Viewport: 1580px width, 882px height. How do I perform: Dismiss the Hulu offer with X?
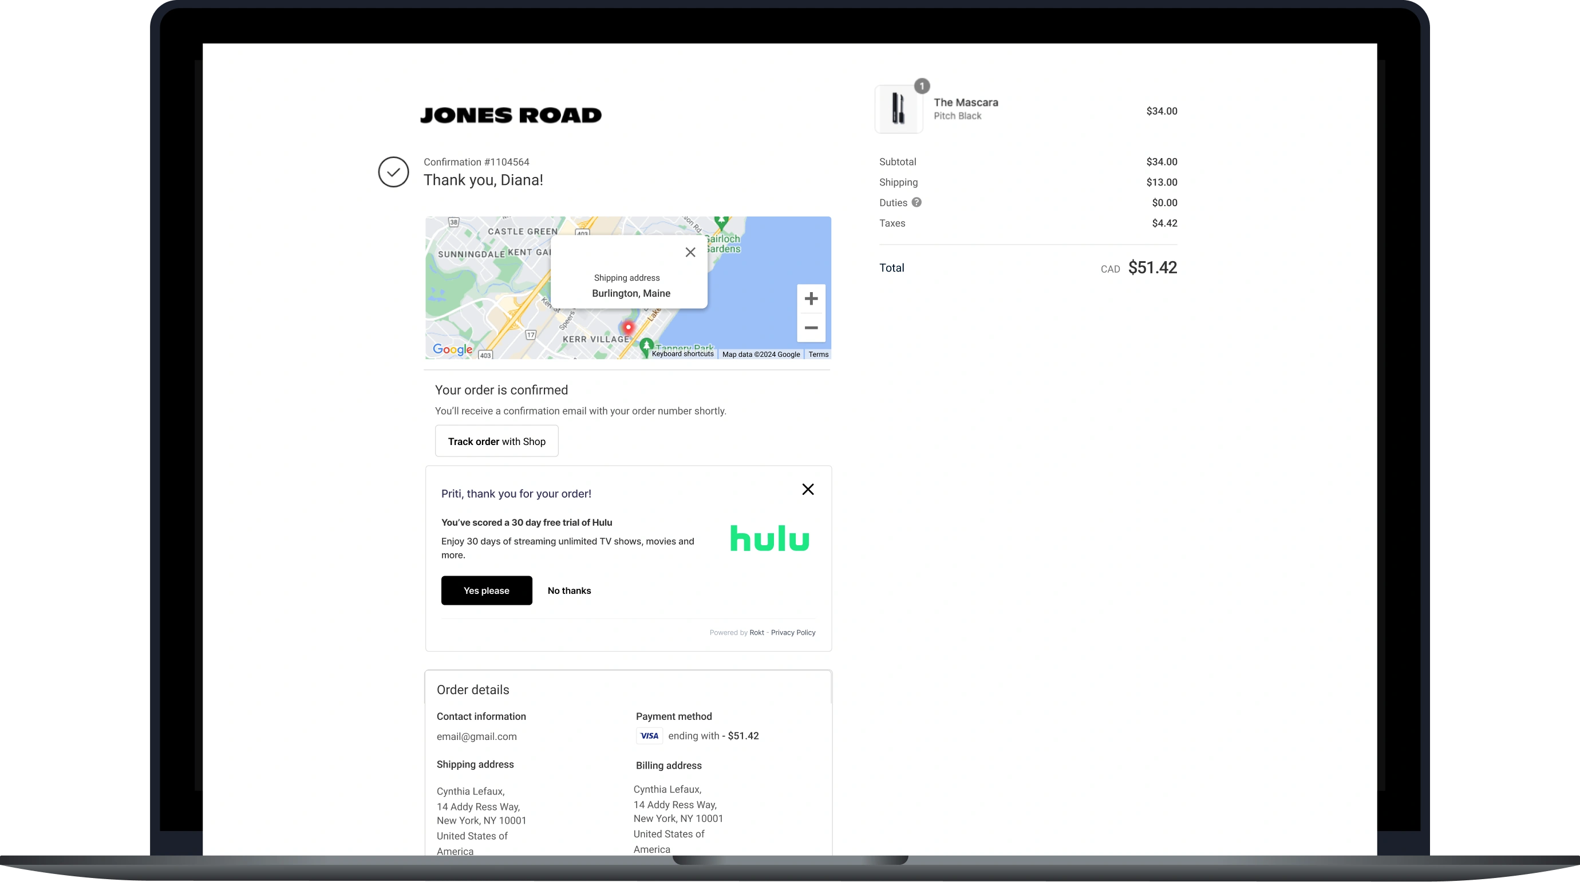click(x=808, y=489)
